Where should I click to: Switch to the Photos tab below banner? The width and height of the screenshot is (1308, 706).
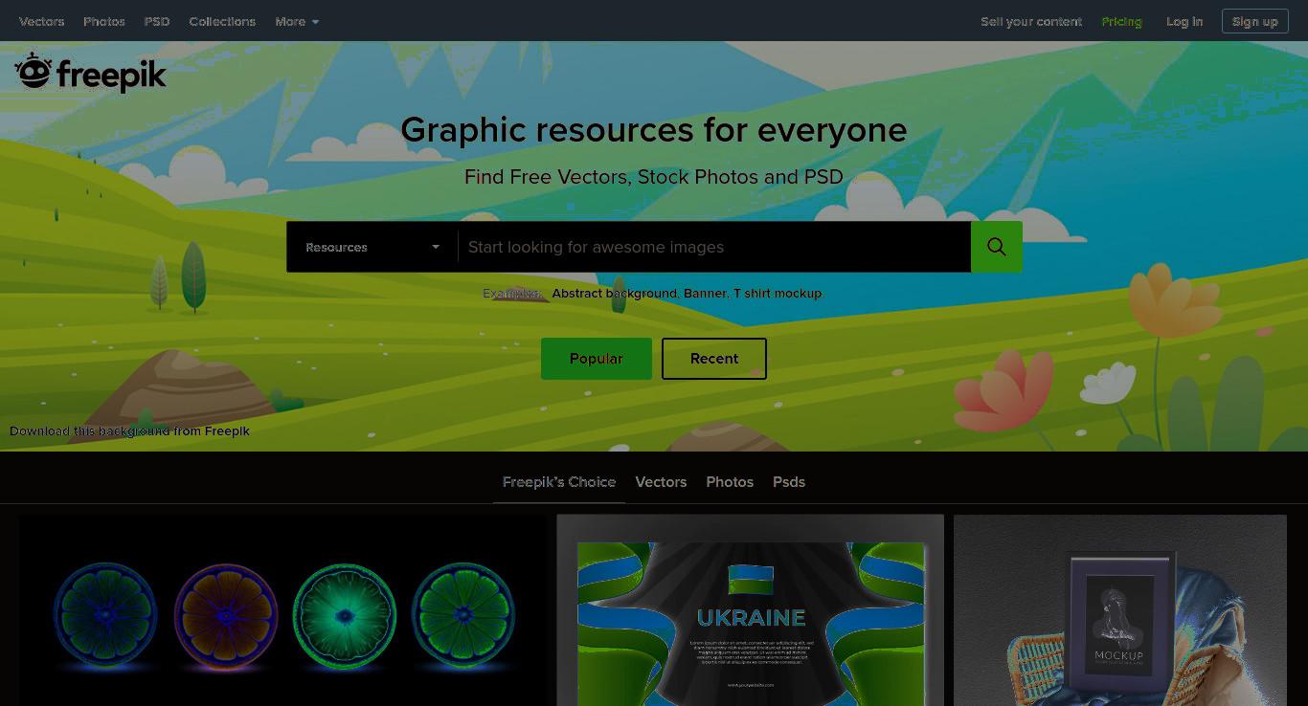pos(730,482)
